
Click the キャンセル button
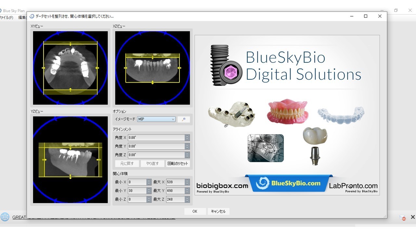tap(218, 211)
